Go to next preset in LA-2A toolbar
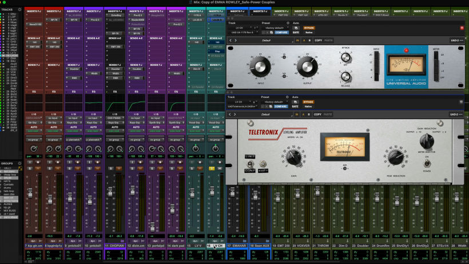This screenshot has width=469, height=264. point(235,115)
